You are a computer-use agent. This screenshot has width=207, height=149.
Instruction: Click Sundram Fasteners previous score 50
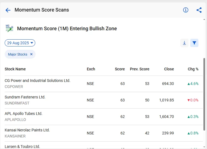147,100
